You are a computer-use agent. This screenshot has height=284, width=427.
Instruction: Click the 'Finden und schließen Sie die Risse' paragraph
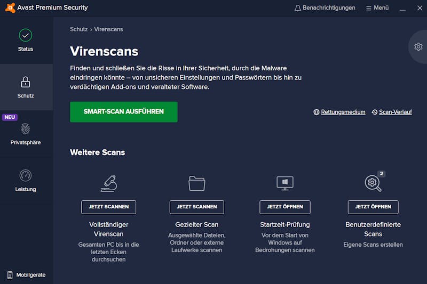(186, 77)
